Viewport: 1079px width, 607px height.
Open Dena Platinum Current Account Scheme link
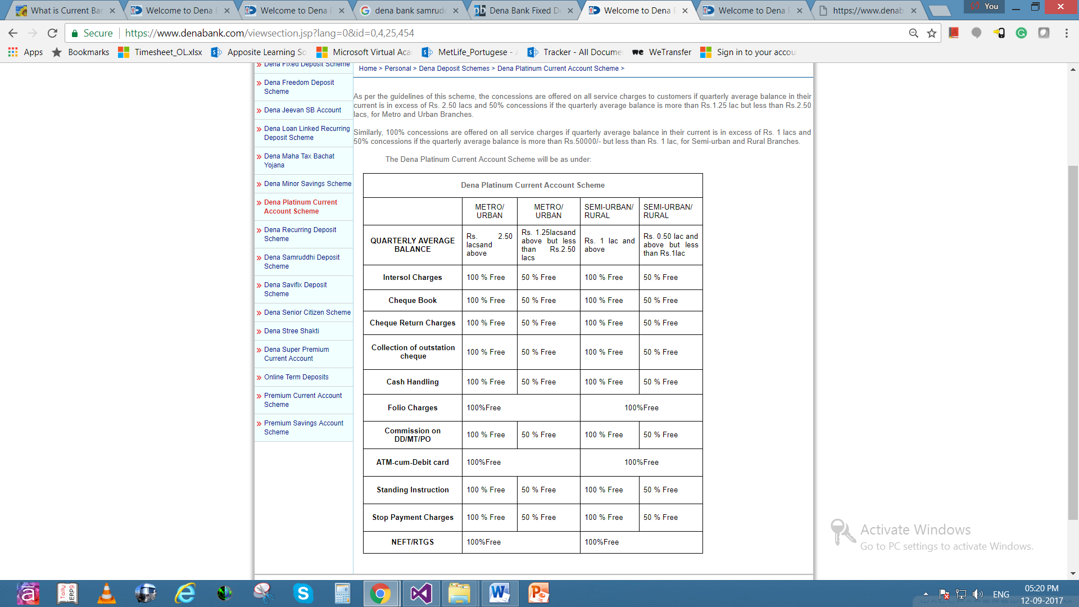pos(301,207)
